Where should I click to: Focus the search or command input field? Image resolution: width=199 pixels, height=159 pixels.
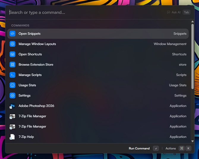coord(86,12)
